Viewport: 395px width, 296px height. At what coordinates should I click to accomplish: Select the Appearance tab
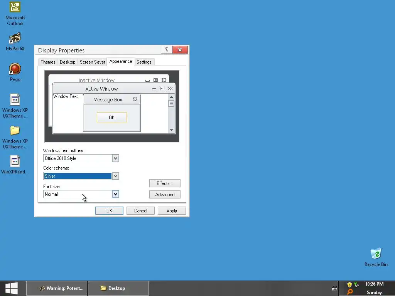pyautogui.click(x=121, y=61)
